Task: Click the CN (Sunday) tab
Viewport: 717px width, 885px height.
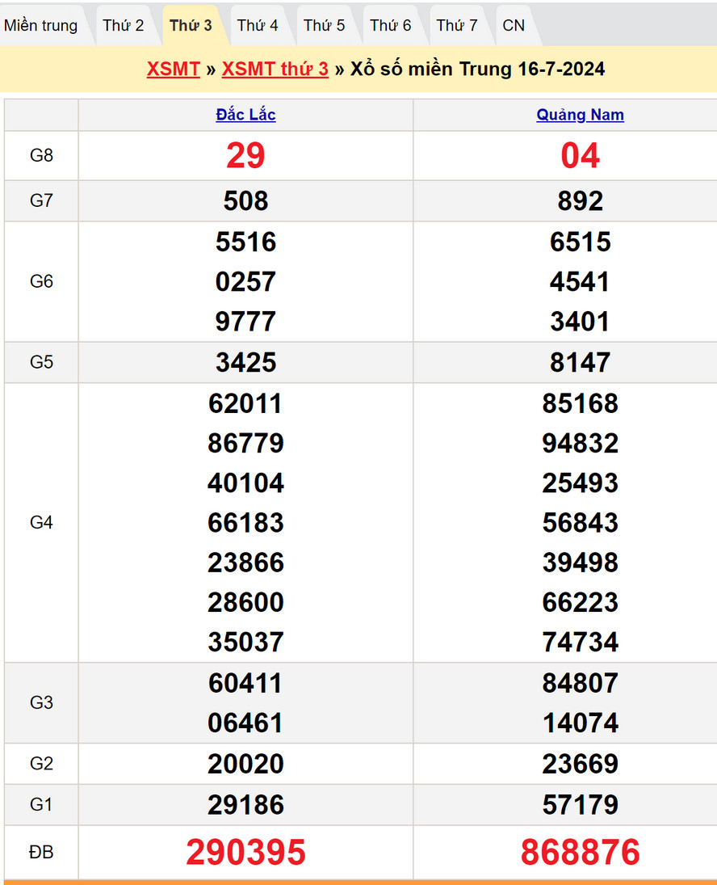Action: (514, 25)
